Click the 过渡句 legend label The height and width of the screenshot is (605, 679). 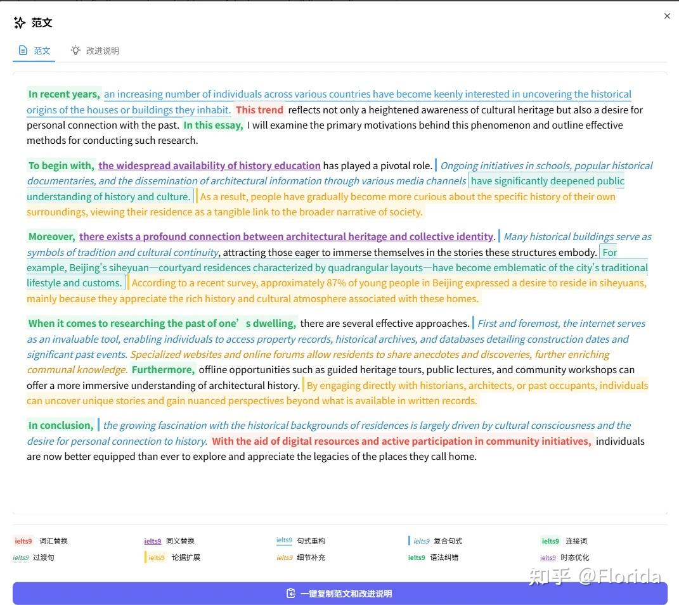44,557
